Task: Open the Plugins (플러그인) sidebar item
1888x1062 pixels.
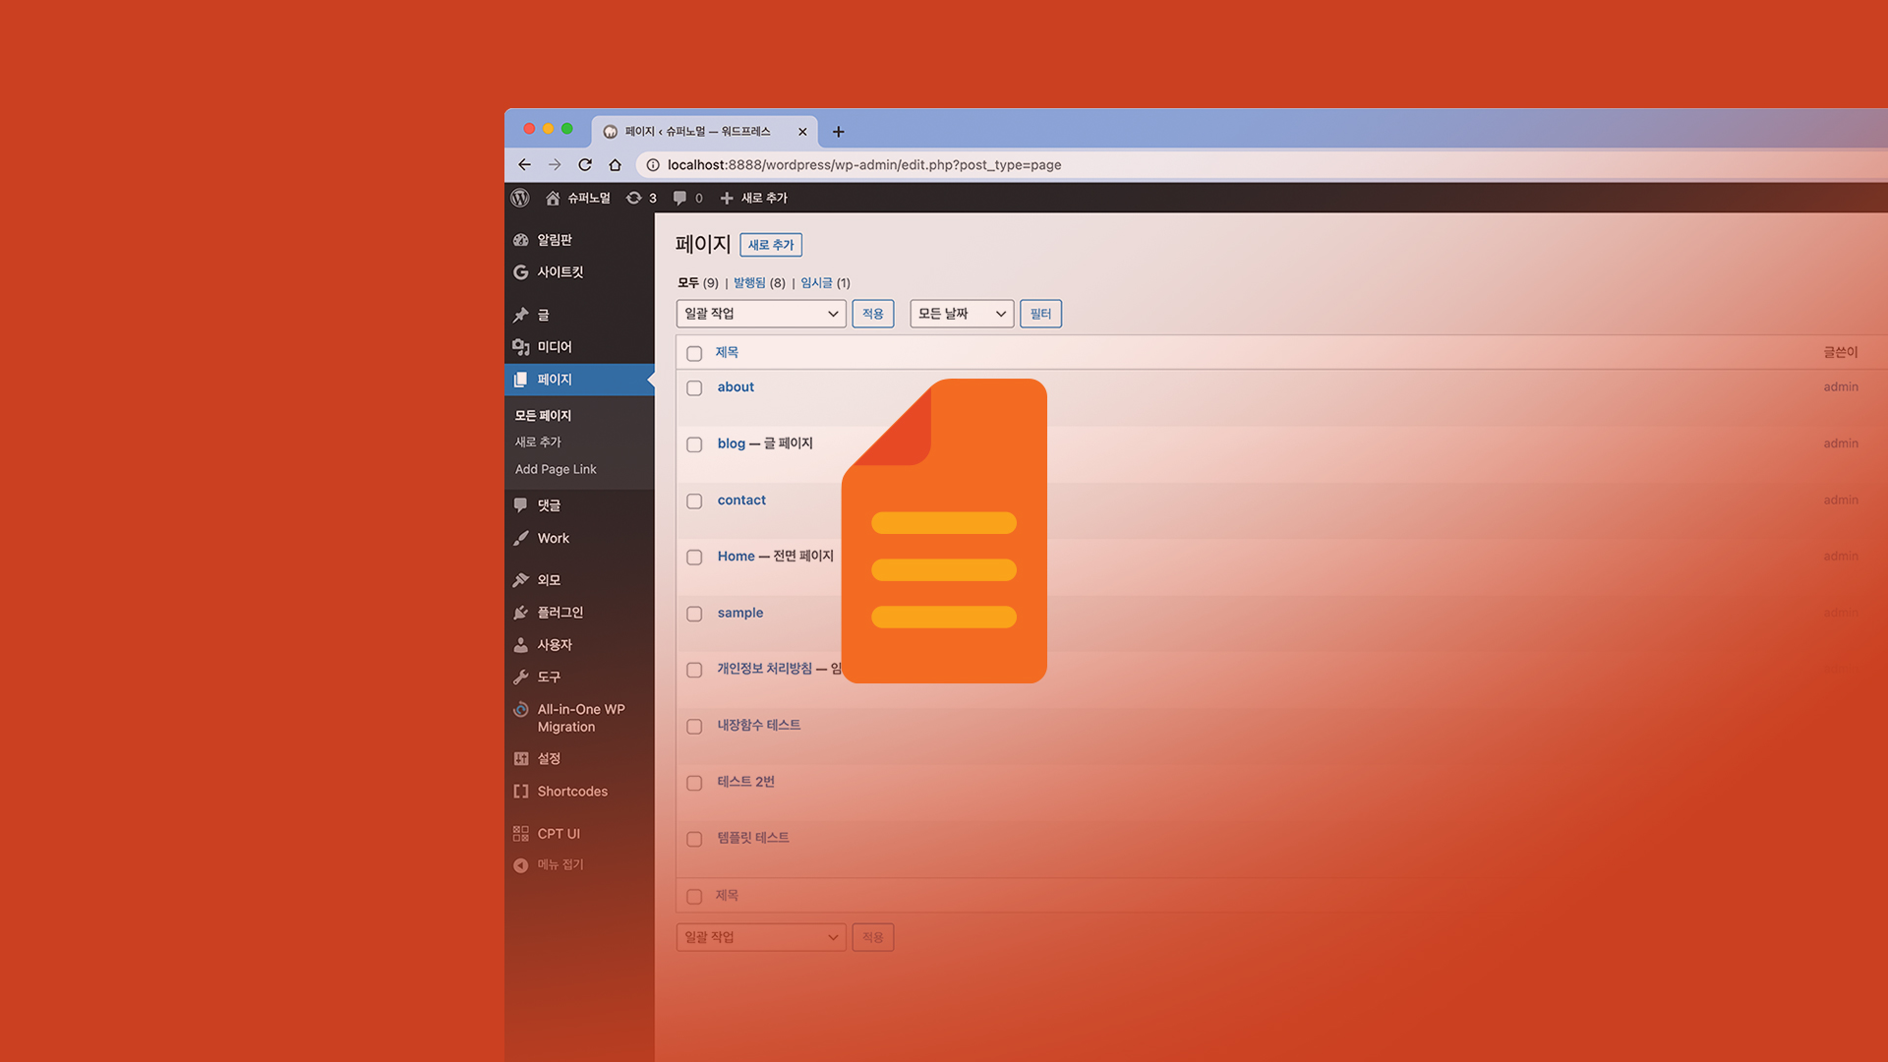Action: 560,613
